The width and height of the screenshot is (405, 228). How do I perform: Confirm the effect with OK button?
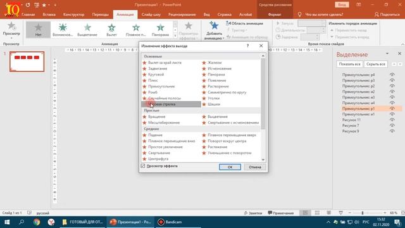[x=230, y=167]
